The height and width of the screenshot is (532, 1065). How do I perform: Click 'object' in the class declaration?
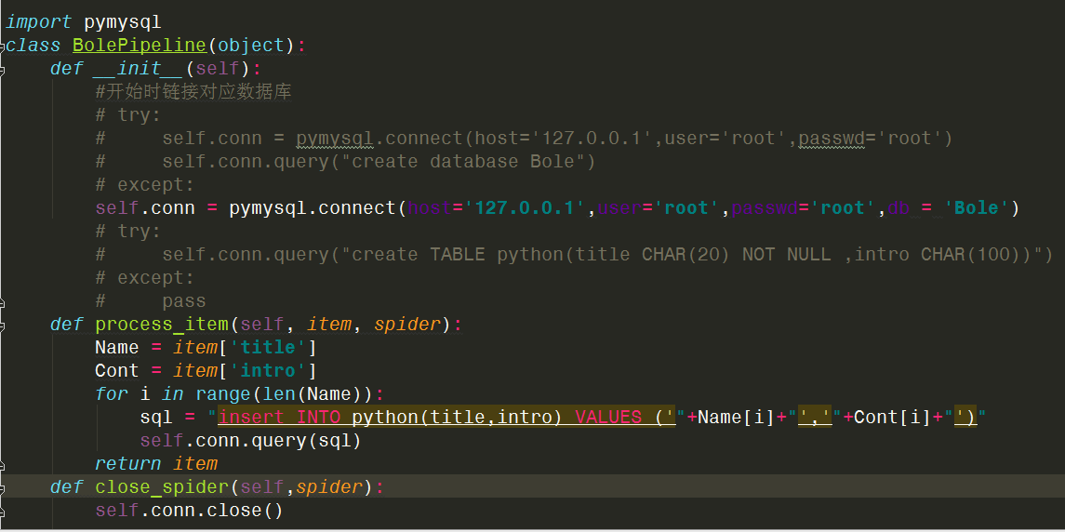pos(250,47)
